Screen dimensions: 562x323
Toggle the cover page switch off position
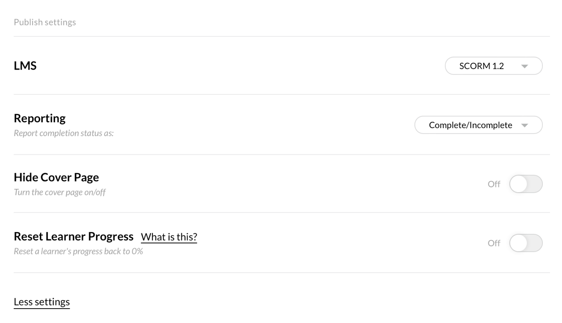[x=526, y=184]
